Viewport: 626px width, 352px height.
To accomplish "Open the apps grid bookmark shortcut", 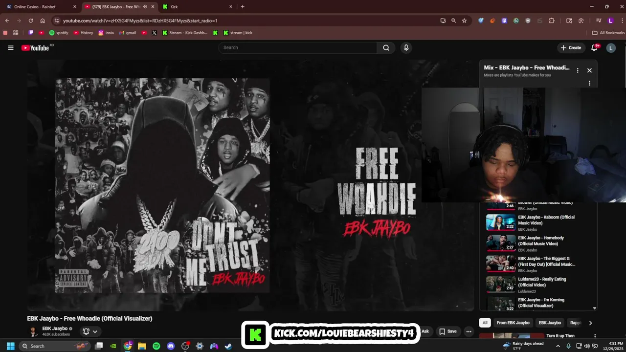I will click(16, 33).
